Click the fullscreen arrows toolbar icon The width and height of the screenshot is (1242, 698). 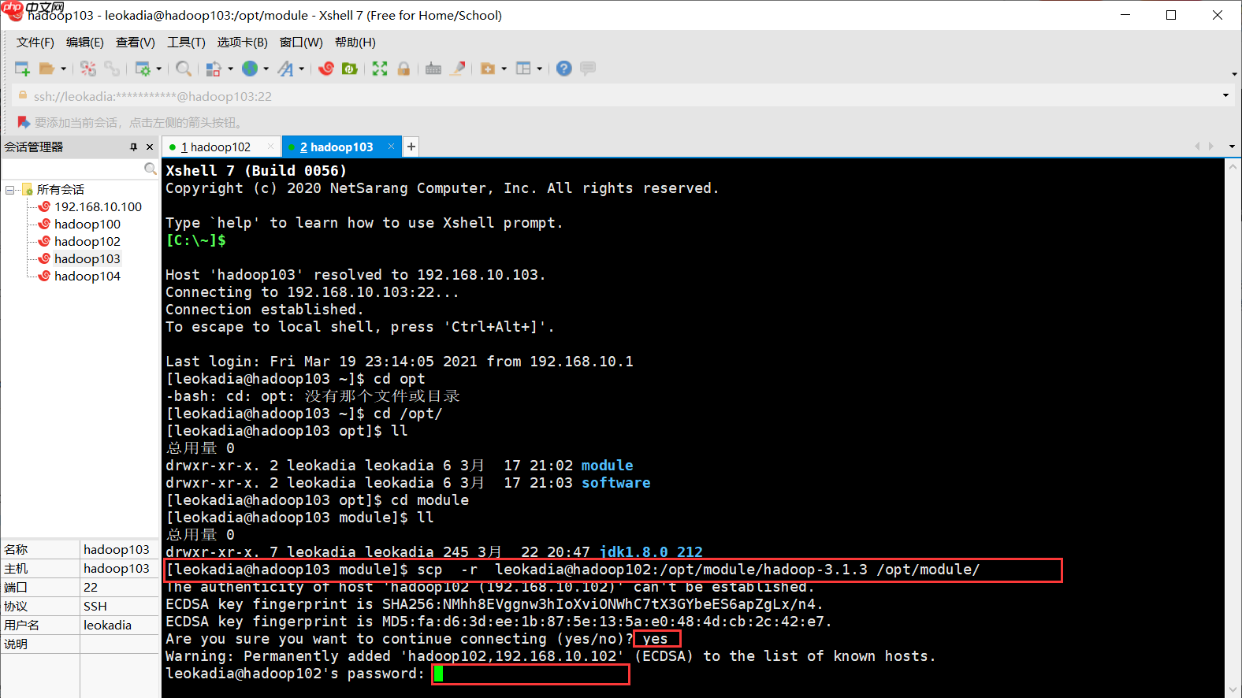(x=380, y=69)
